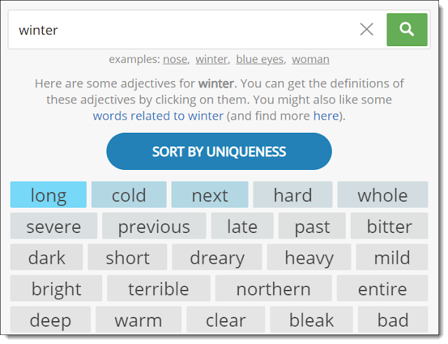Click the green search magnifier button
The height and width of the screenshot is (344, 448).
point(406,29)
